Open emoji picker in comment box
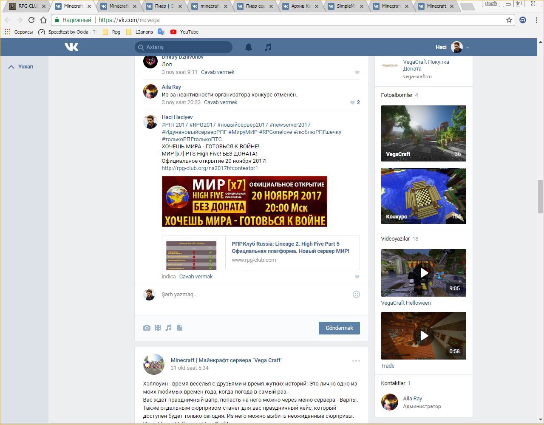The width and height of the screenshot is (544, 425). coord(356,294)
